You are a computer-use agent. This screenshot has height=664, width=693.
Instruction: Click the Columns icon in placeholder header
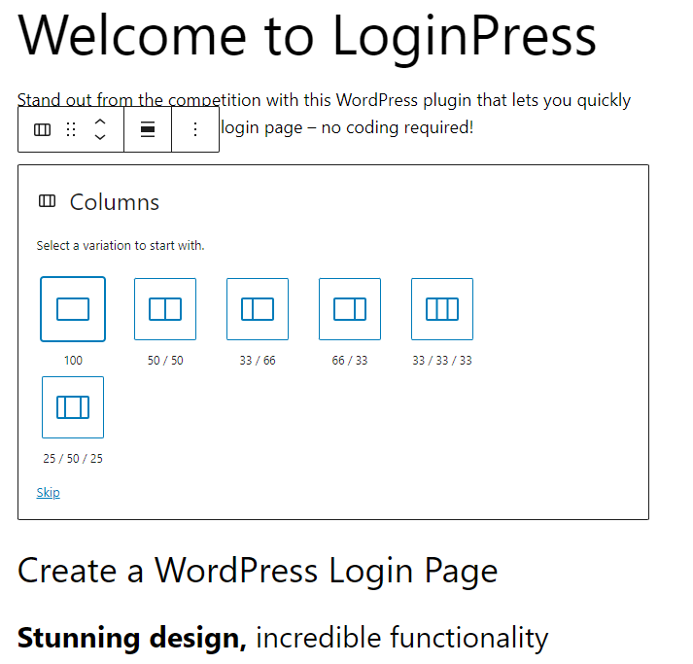tap(47, 201)
